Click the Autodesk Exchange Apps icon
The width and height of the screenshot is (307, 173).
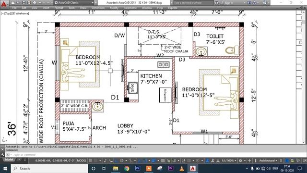(x=249, y=3)
